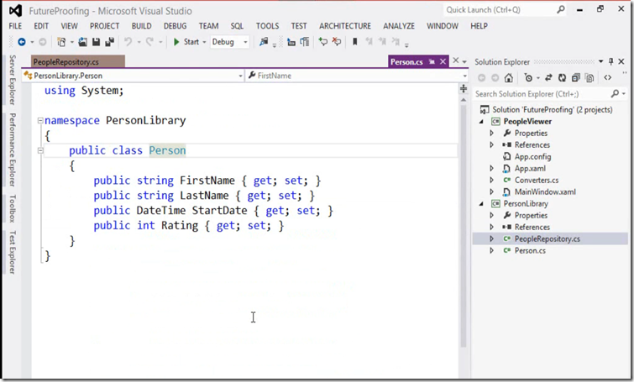634x382 pixels.
Task: Click the StartDate property name in code
Action: click(x=219, y=211)
